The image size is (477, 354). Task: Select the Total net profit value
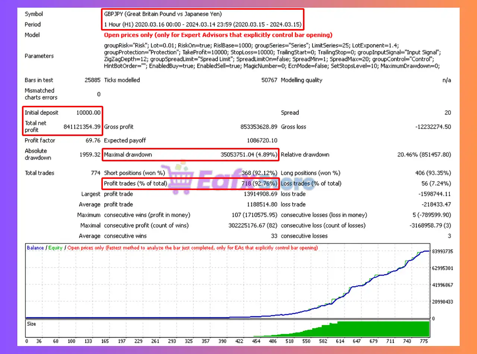click(x=82, y=127)
